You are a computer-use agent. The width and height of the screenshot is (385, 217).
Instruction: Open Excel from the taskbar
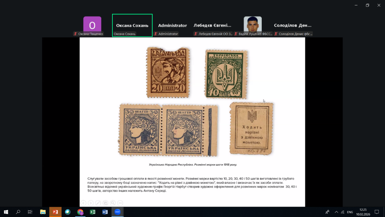coord(93,212)
